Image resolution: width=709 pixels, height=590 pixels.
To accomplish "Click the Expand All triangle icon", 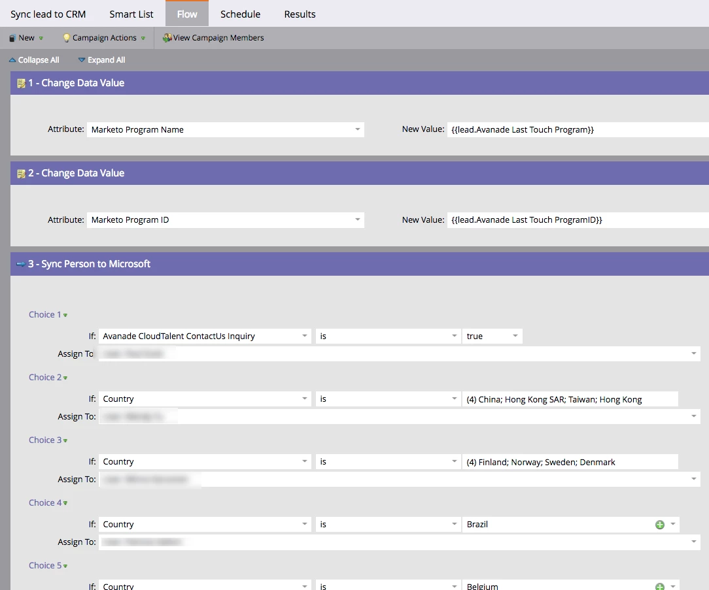I will [81, 60].
